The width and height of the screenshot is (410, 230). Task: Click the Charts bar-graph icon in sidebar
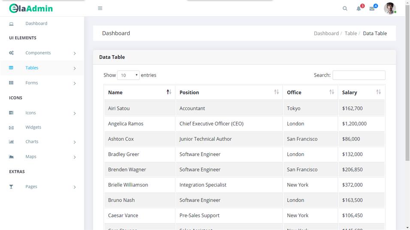pos(11,142)
